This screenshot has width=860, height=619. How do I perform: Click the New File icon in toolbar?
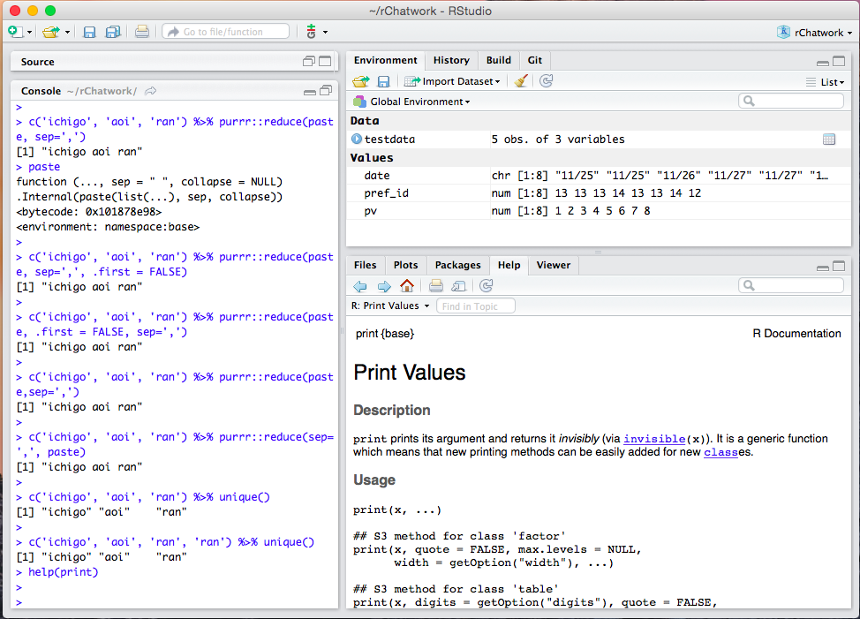click(x=15, y=32)
